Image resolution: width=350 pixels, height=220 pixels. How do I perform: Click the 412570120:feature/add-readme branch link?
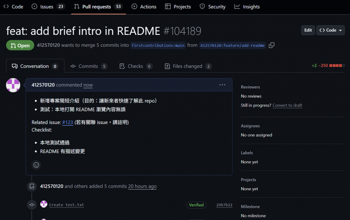232,45
